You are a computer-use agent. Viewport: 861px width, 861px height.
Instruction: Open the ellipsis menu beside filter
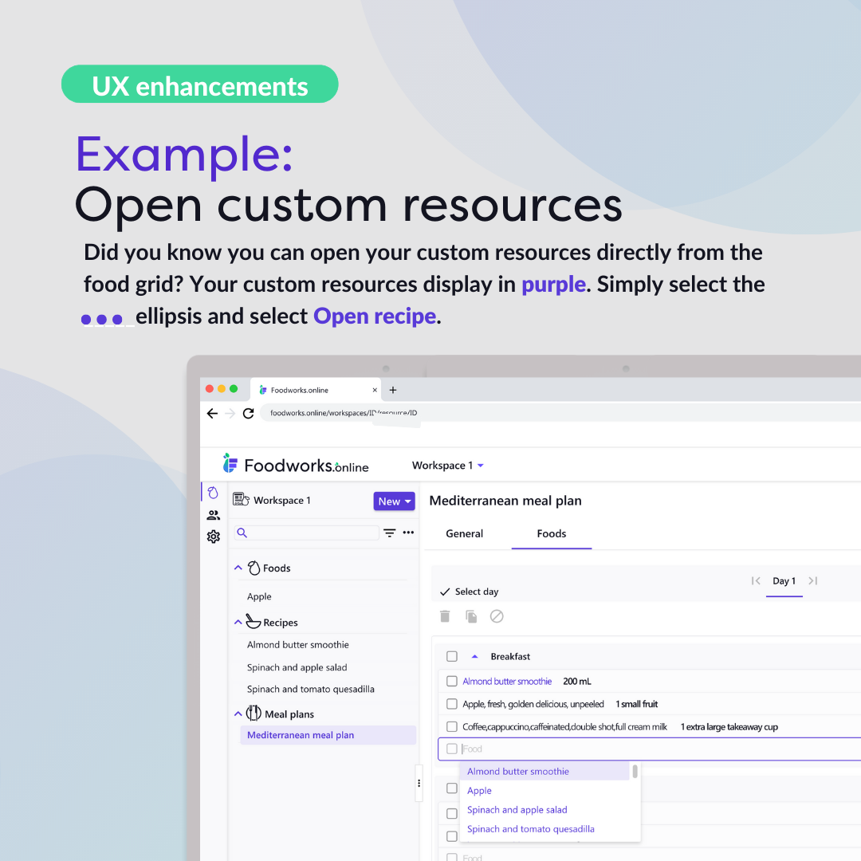point(408,532)
